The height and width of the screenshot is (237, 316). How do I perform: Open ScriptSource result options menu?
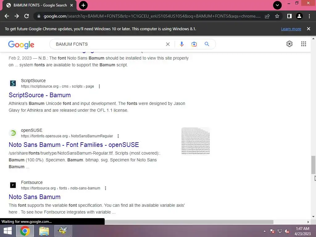pyautogui.click(x=99, y=86)
